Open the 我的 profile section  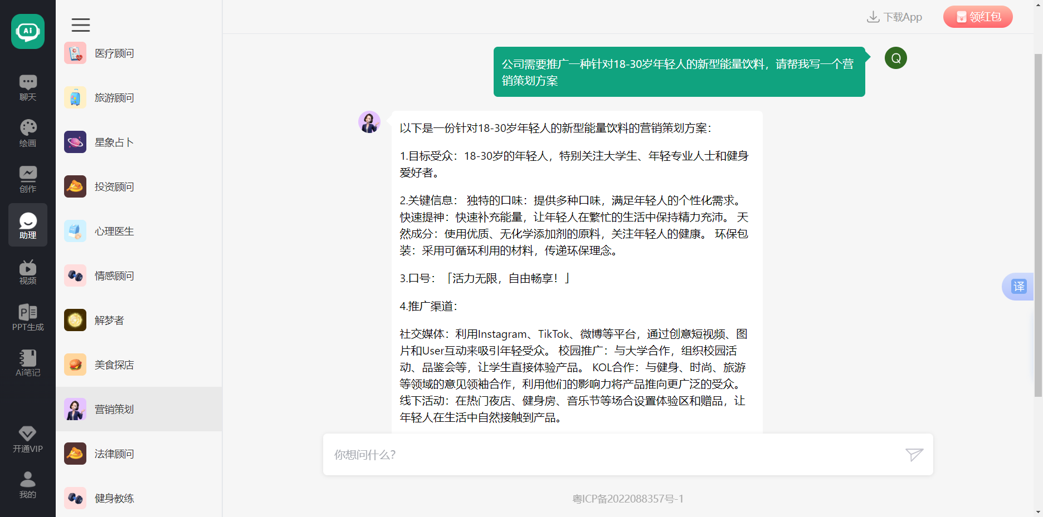(28, 485)
